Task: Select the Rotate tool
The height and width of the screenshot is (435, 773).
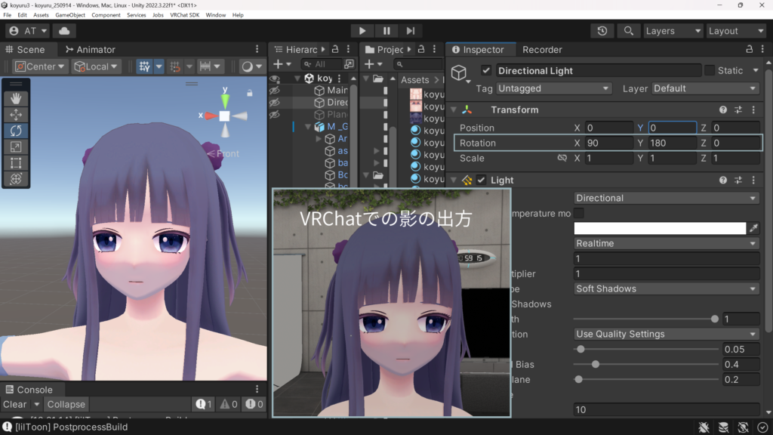Action: 16,131
